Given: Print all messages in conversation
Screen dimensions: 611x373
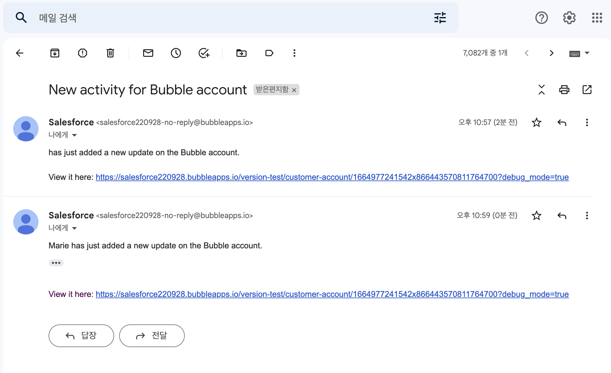Looking at the screenshot, I should tap(564, 90).
